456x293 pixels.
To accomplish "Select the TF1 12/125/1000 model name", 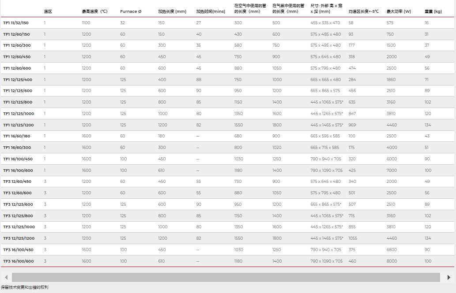I will point(19,114).
